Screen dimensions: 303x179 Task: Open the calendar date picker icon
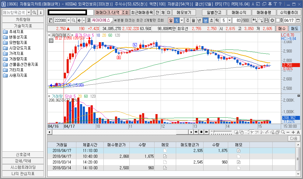coord(298,20)
